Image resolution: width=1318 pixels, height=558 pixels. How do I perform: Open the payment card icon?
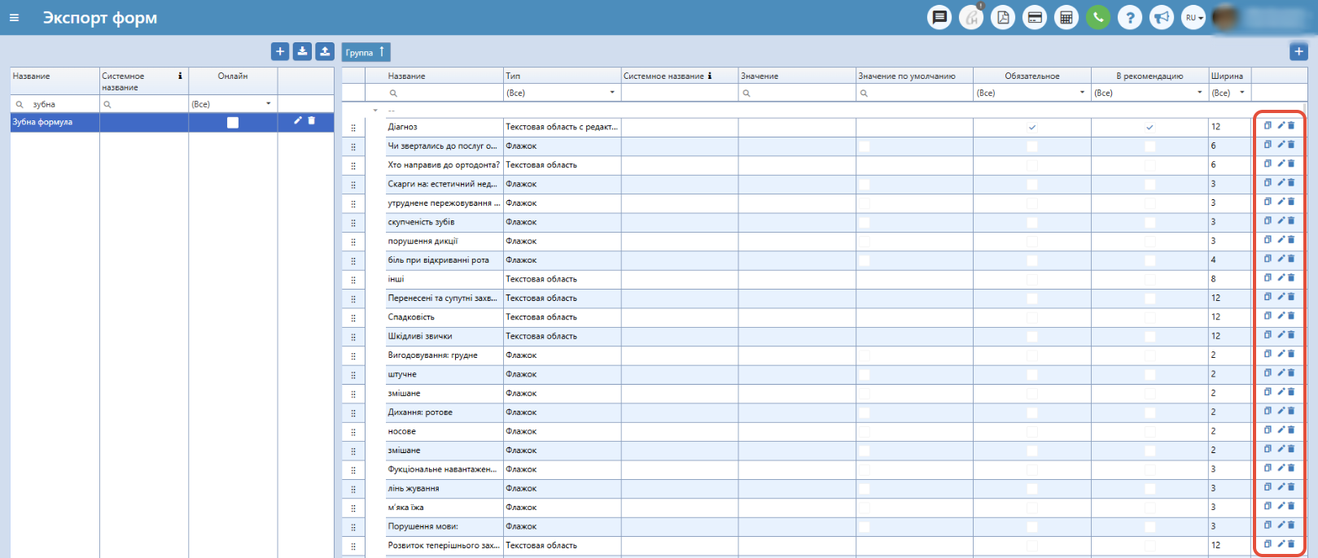(x=1035, y=17)
